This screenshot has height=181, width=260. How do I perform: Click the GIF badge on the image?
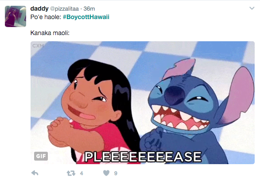coord(41,156)
